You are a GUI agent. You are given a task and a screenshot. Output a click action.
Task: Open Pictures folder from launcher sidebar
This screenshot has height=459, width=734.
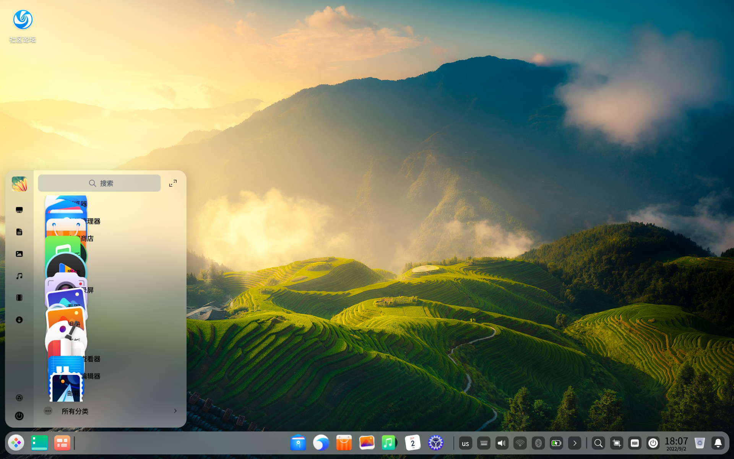click(19, 254)
